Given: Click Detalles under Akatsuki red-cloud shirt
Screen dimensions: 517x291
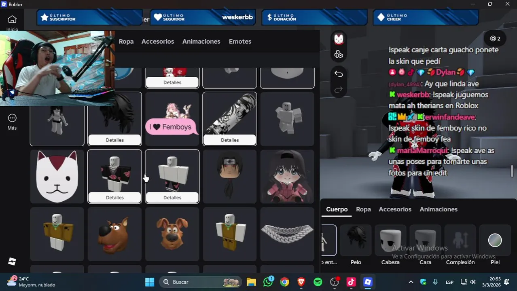Looking at the screenshot, I should pyautogui.click(x=115, y=198).
